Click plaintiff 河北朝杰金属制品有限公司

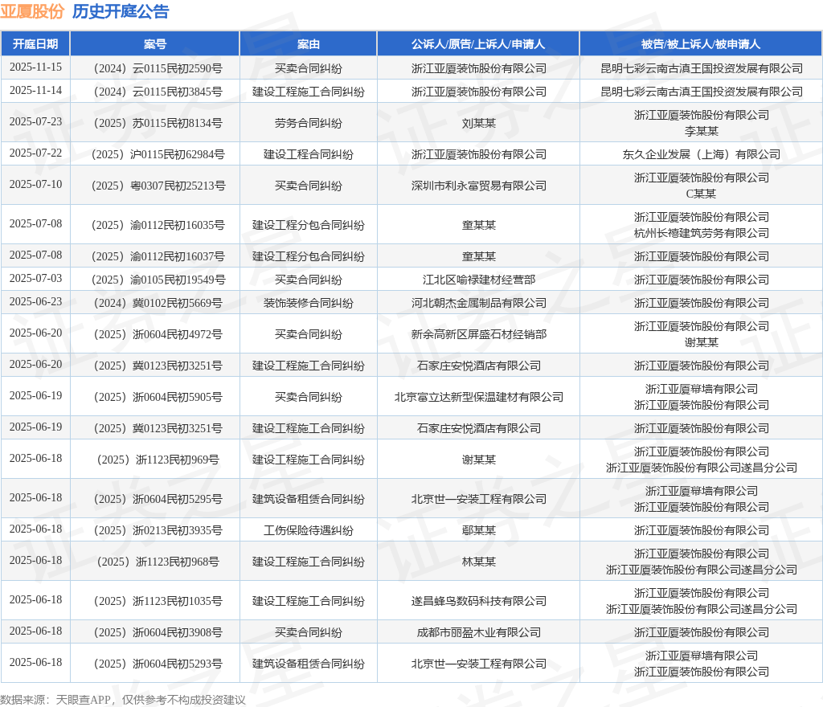point(478,303)
